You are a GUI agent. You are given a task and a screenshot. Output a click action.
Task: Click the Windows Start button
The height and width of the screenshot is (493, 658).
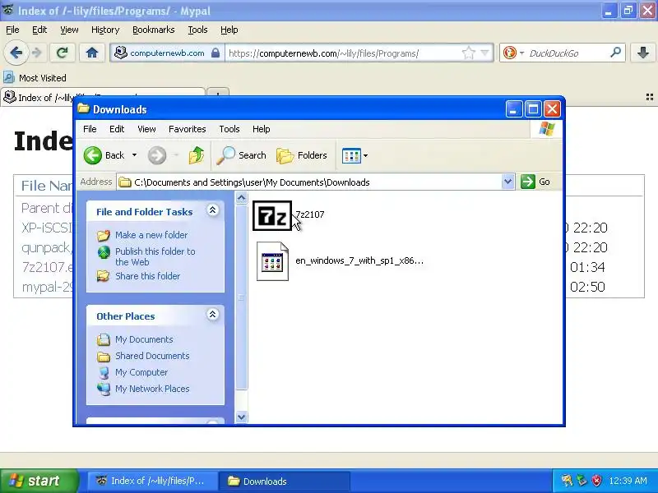pos(39,481)
